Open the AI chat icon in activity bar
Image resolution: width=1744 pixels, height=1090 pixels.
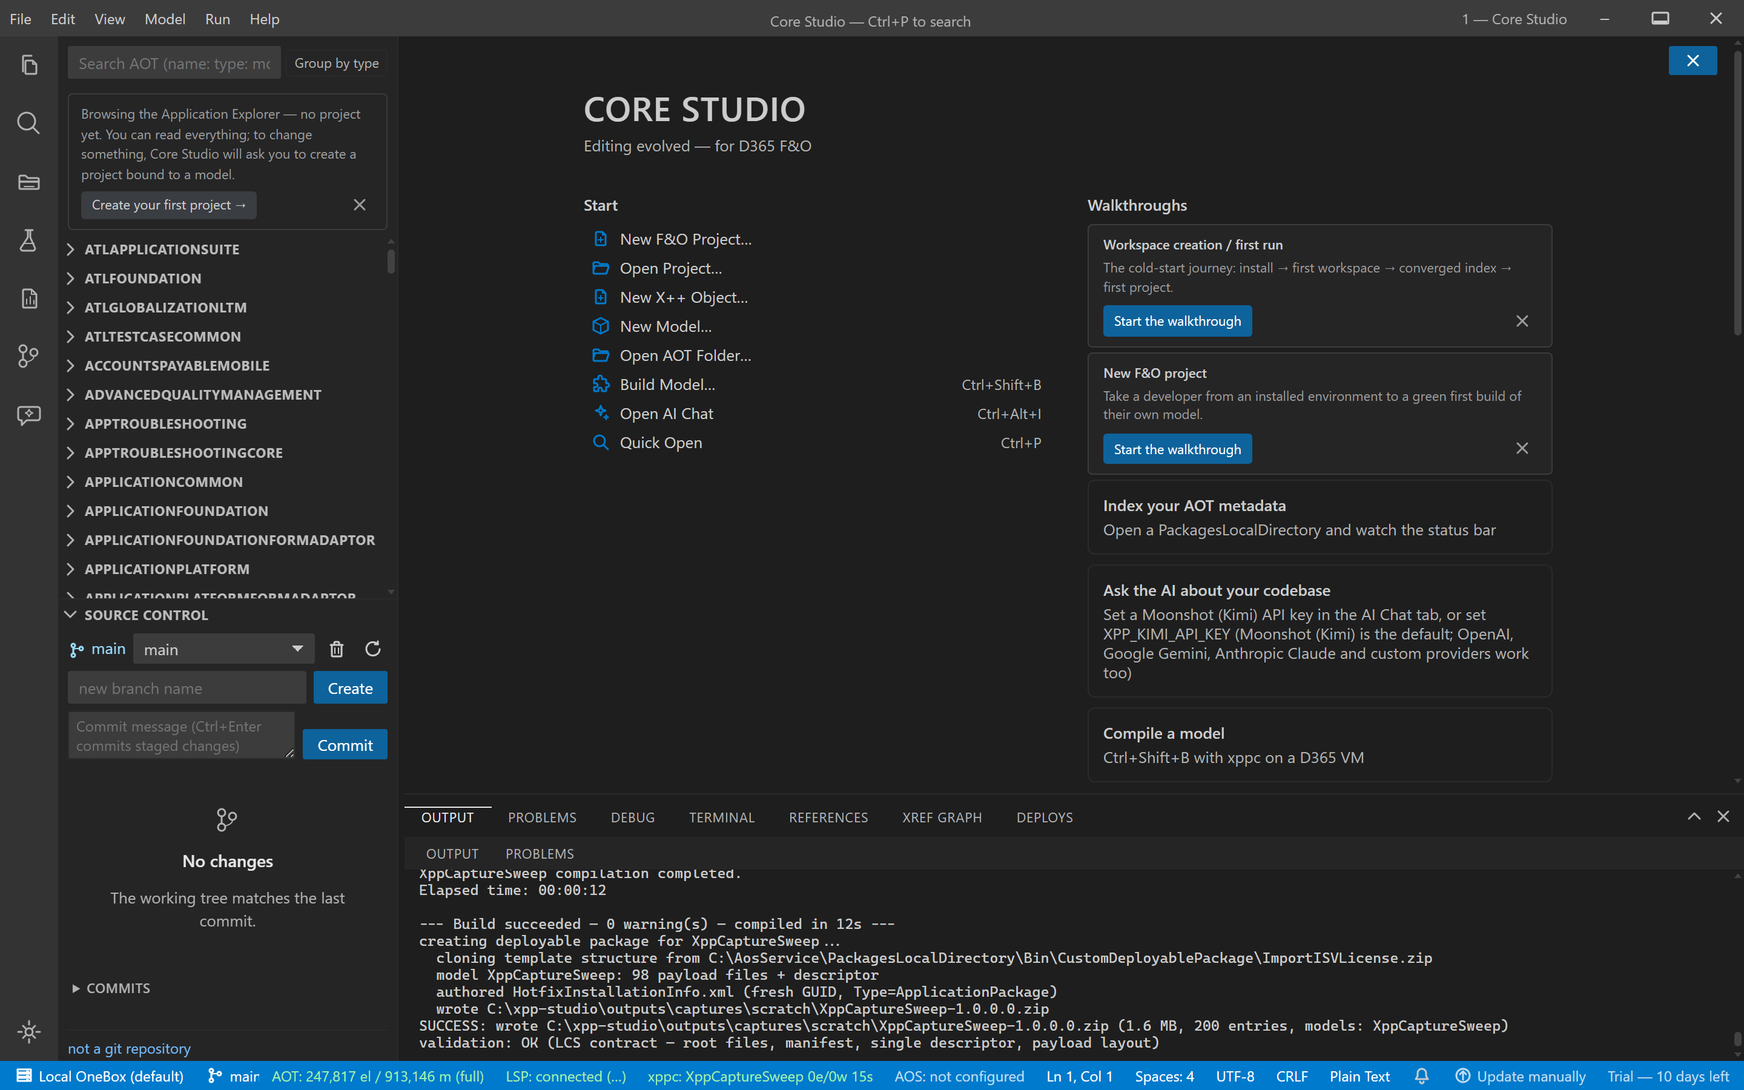point(29,415)
